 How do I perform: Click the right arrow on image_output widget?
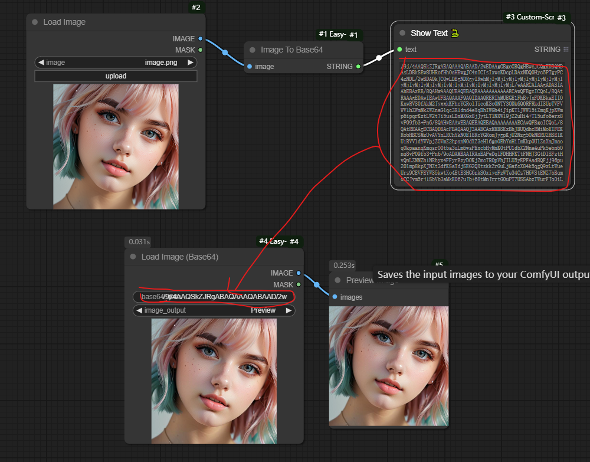click(288, 310)
